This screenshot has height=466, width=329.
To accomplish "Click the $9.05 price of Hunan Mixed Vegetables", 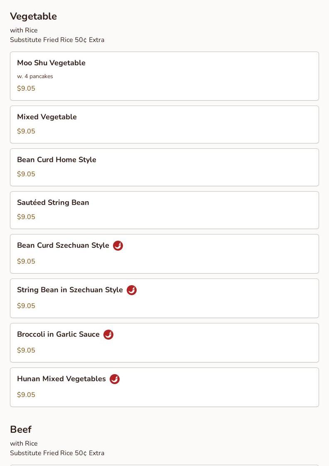I will (26, 395).
